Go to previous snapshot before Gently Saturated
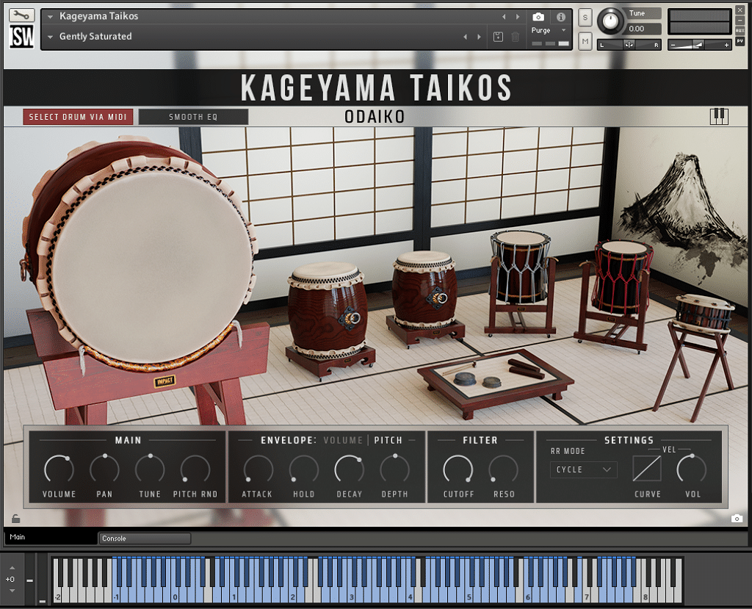Image resolution: width=752 pixels, height=609 pixels. coord(465,37)
